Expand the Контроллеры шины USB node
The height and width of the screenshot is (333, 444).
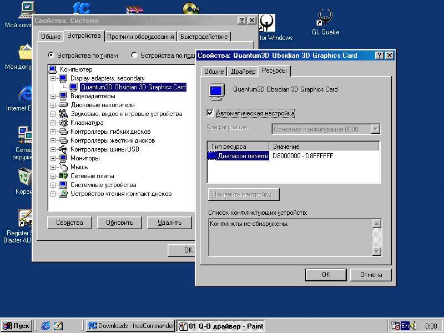point(53,149)
